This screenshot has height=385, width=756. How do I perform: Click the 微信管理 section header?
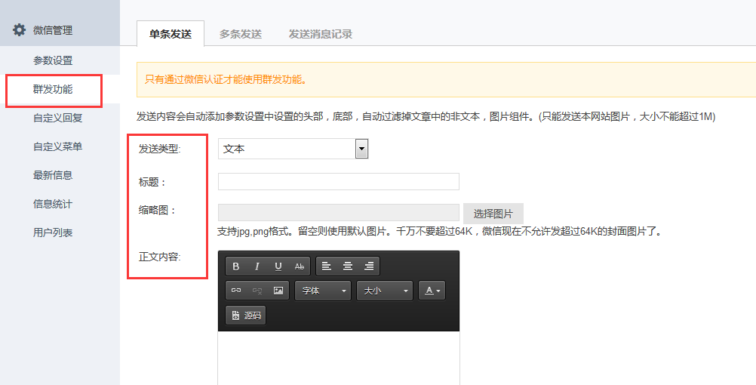(x=60, y=23)
